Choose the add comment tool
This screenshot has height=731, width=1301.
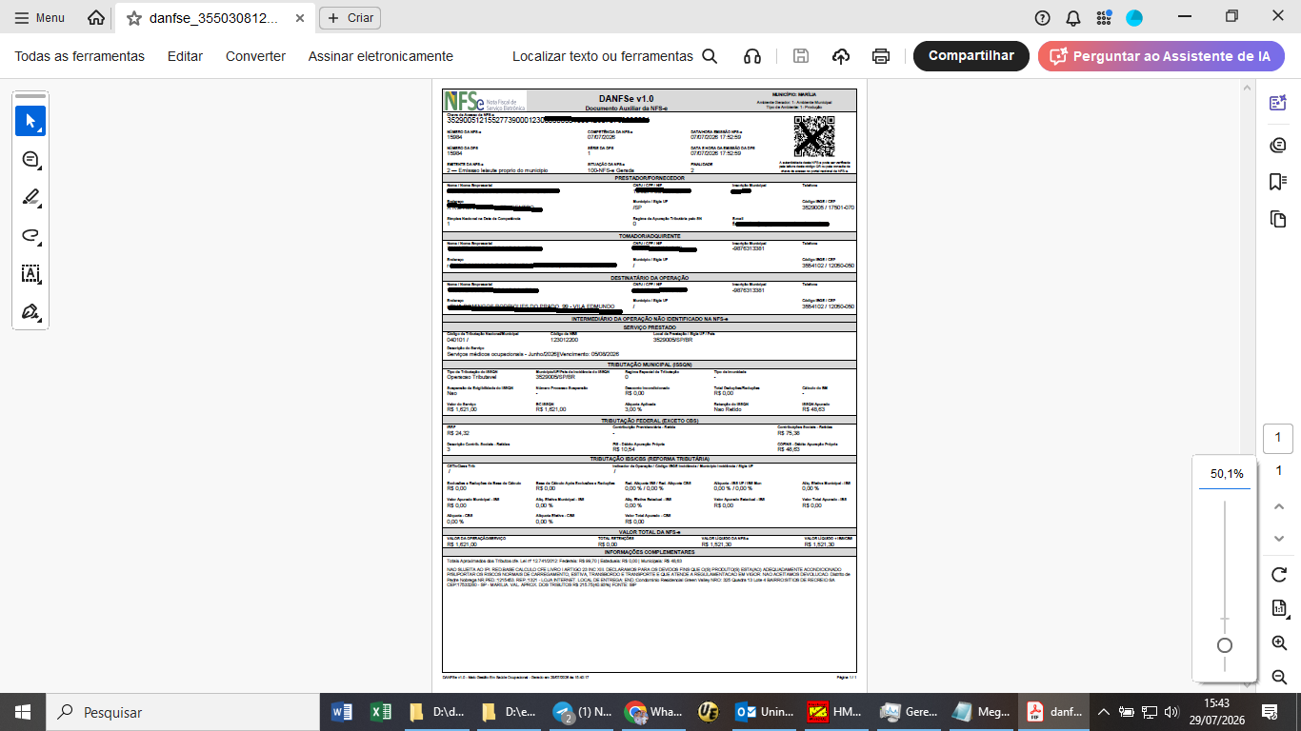coord(30,159)
